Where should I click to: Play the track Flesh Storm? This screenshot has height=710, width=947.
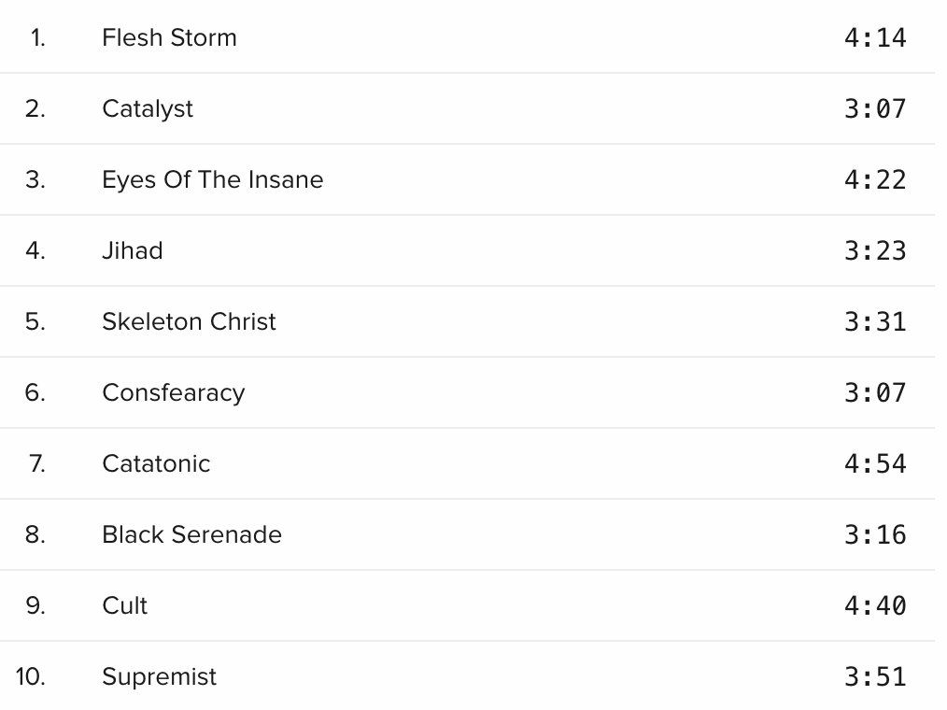(169, 37)
